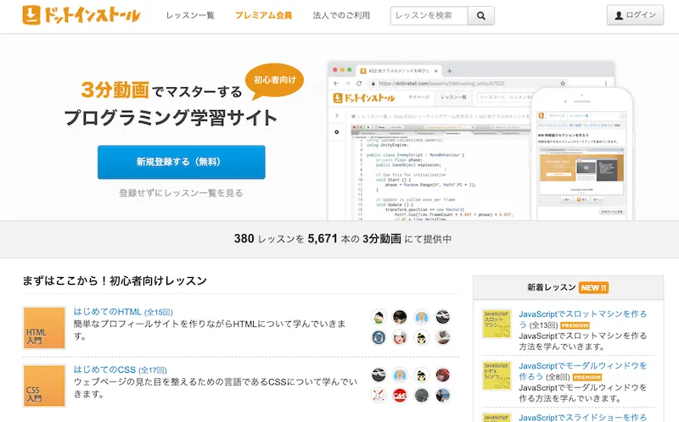Image resolution: width=679 pixels, height=422 pixels.
Task: Open the はじめてのHTML lesson link
Action: pyautogui.click(x=108, y=312)
